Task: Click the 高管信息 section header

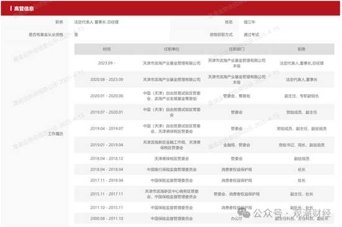Action: [24, 9]
